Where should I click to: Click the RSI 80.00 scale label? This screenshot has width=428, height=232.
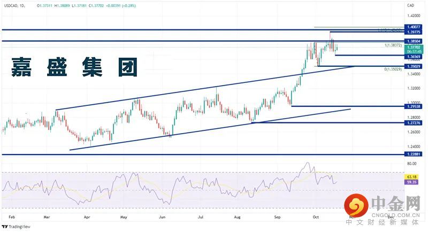pyautogui.click(x=411, y=164)
